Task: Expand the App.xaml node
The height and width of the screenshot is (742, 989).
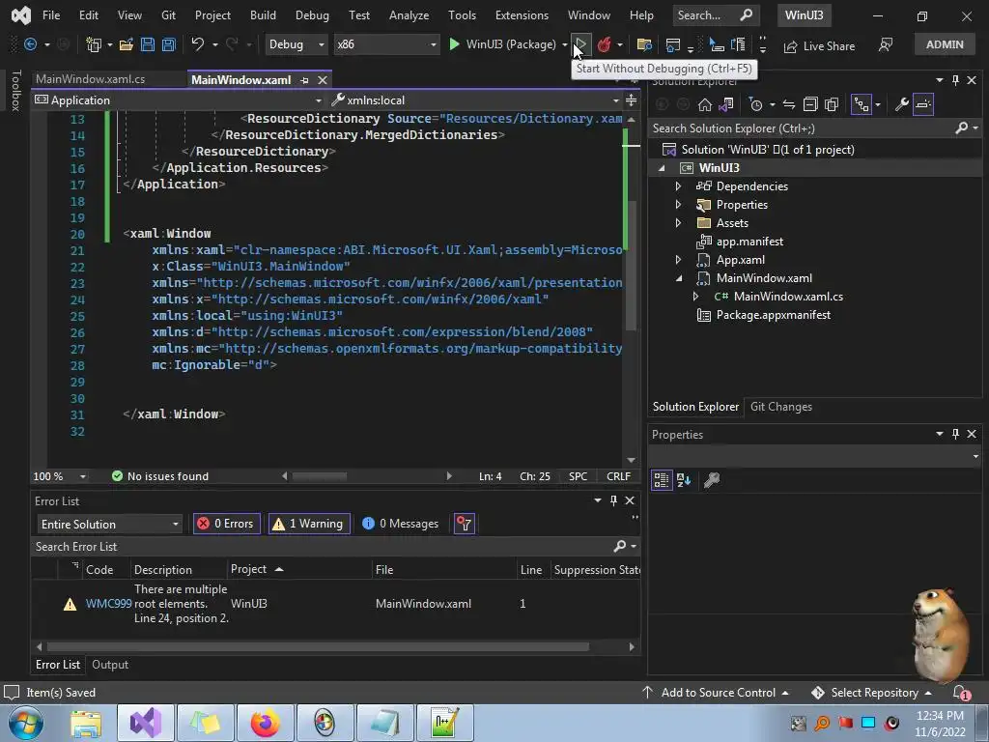Action: coord(678,259)
